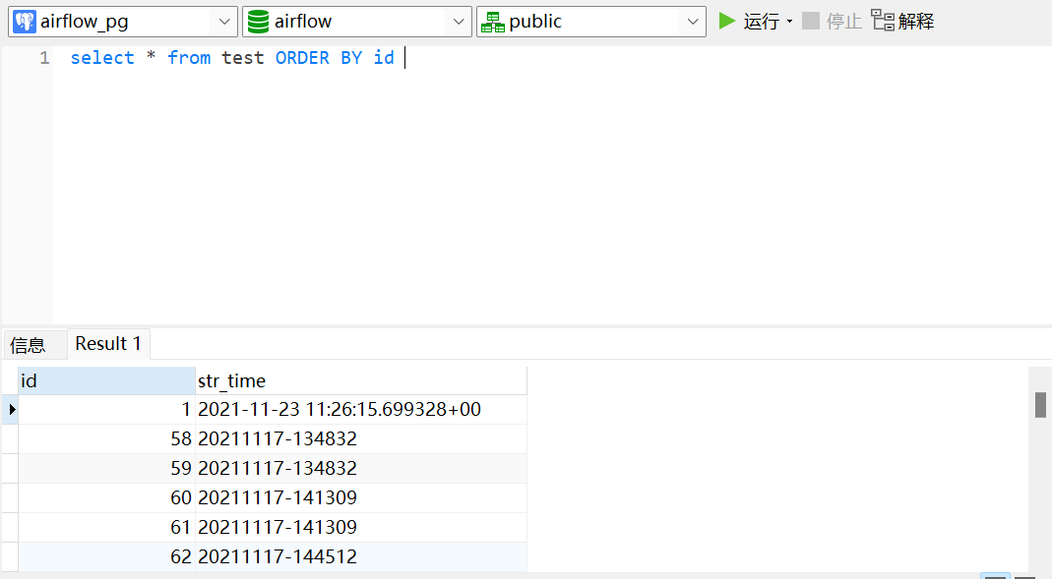Click the grey Stop square icon
1052x579 pixels.
click(811, 21)
